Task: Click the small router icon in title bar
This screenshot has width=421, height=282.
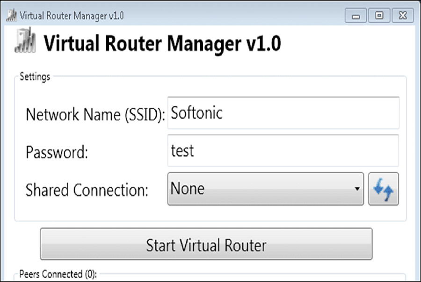Action: 12,15
